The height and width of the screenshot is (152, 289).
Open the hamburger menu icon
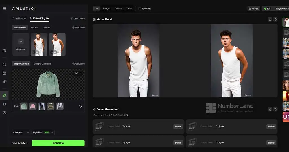click(x=4, y=9)
